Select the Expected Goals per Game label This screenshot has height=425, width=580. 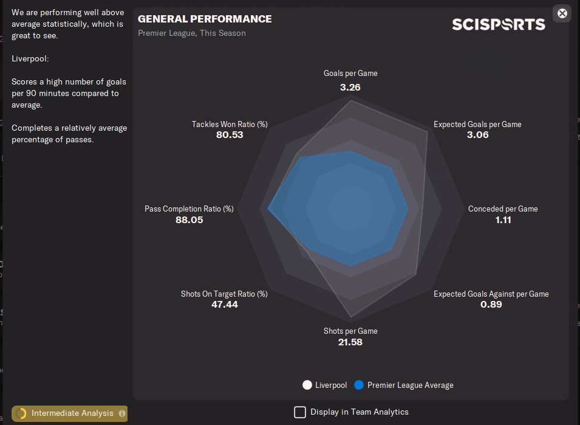click(x=477, y=124)
